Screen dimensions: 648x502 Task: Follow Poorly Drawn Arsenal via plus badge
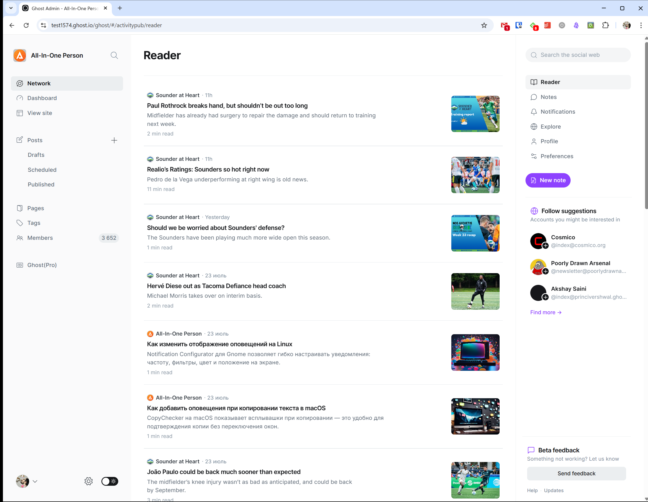point(545,271)
